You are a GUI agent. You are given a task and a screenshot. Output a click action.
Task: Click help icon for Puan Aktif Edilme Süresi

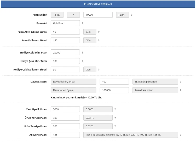(99, 32)
